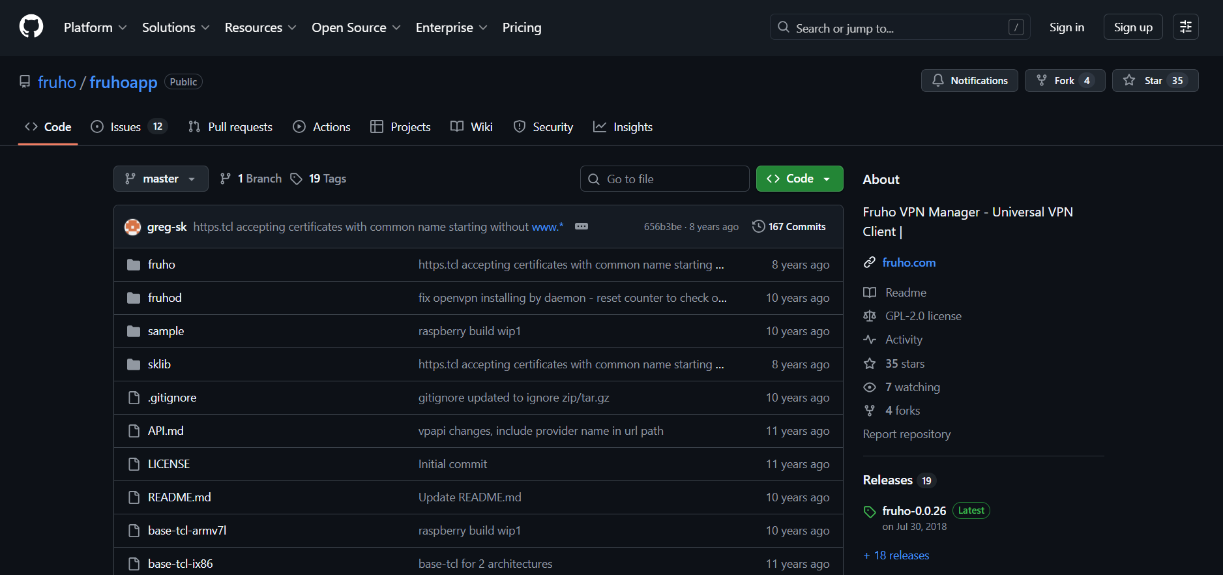Viewport: 1223px width, 575px height.
Task: Click the Go to file search field
Action: click(x=665, y=179)
